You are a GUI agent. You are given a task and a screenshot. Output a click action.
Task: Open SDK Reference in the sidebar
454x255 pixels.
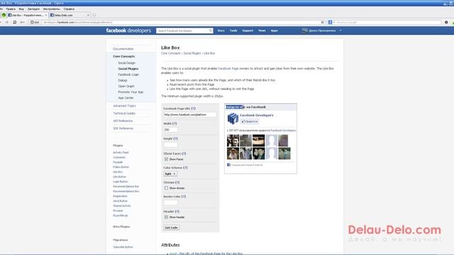(123, 128)
